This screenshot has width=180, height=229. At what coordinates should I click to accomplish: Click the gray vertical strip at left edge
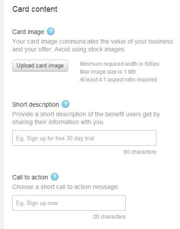pos(2,114)
